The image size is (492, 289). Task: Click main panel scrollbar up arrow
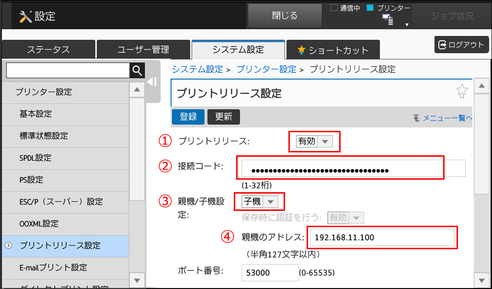click(x=481, y=86)
